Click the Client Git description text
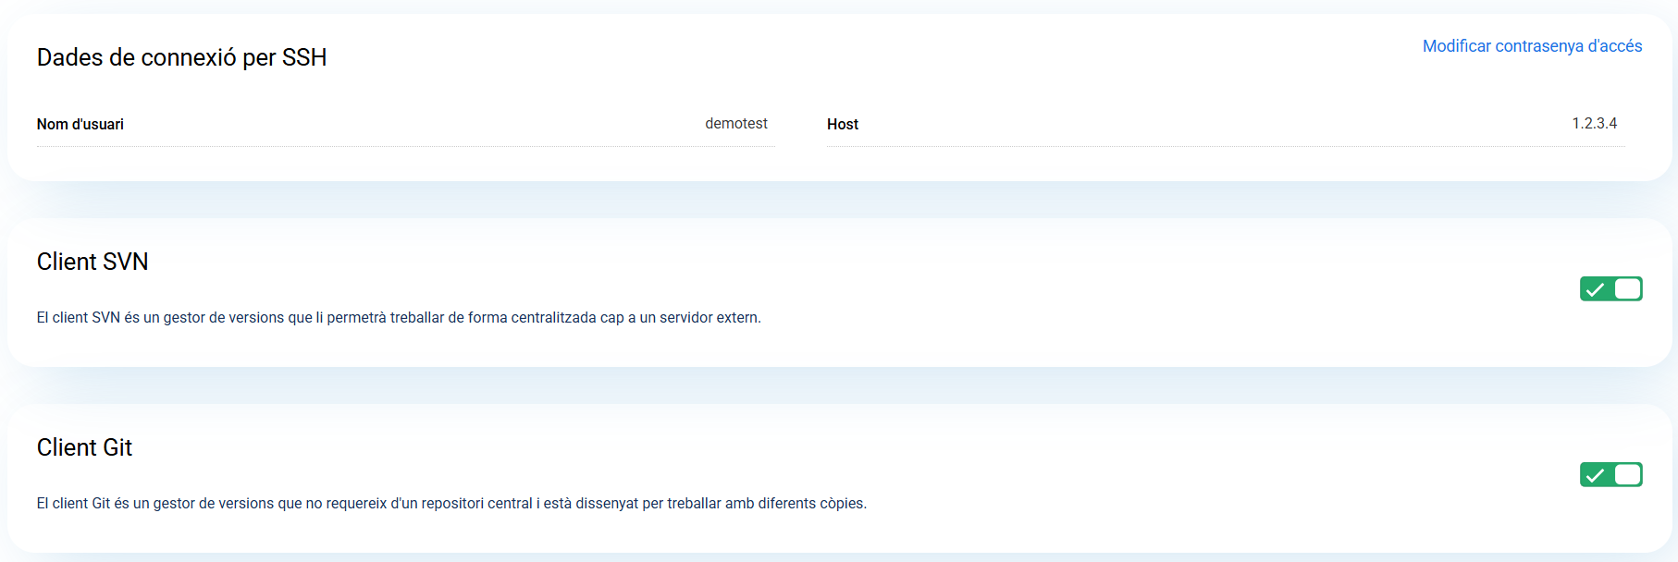 point(451,504)
